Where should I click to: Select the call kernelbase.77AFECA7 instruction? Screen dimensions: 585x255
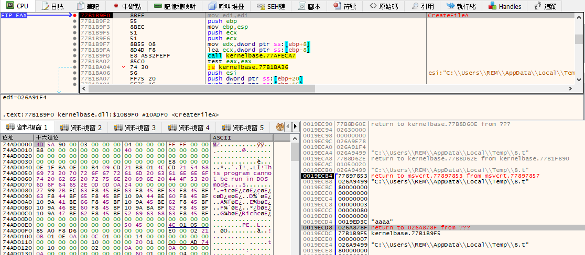click(x=251, y=55)
